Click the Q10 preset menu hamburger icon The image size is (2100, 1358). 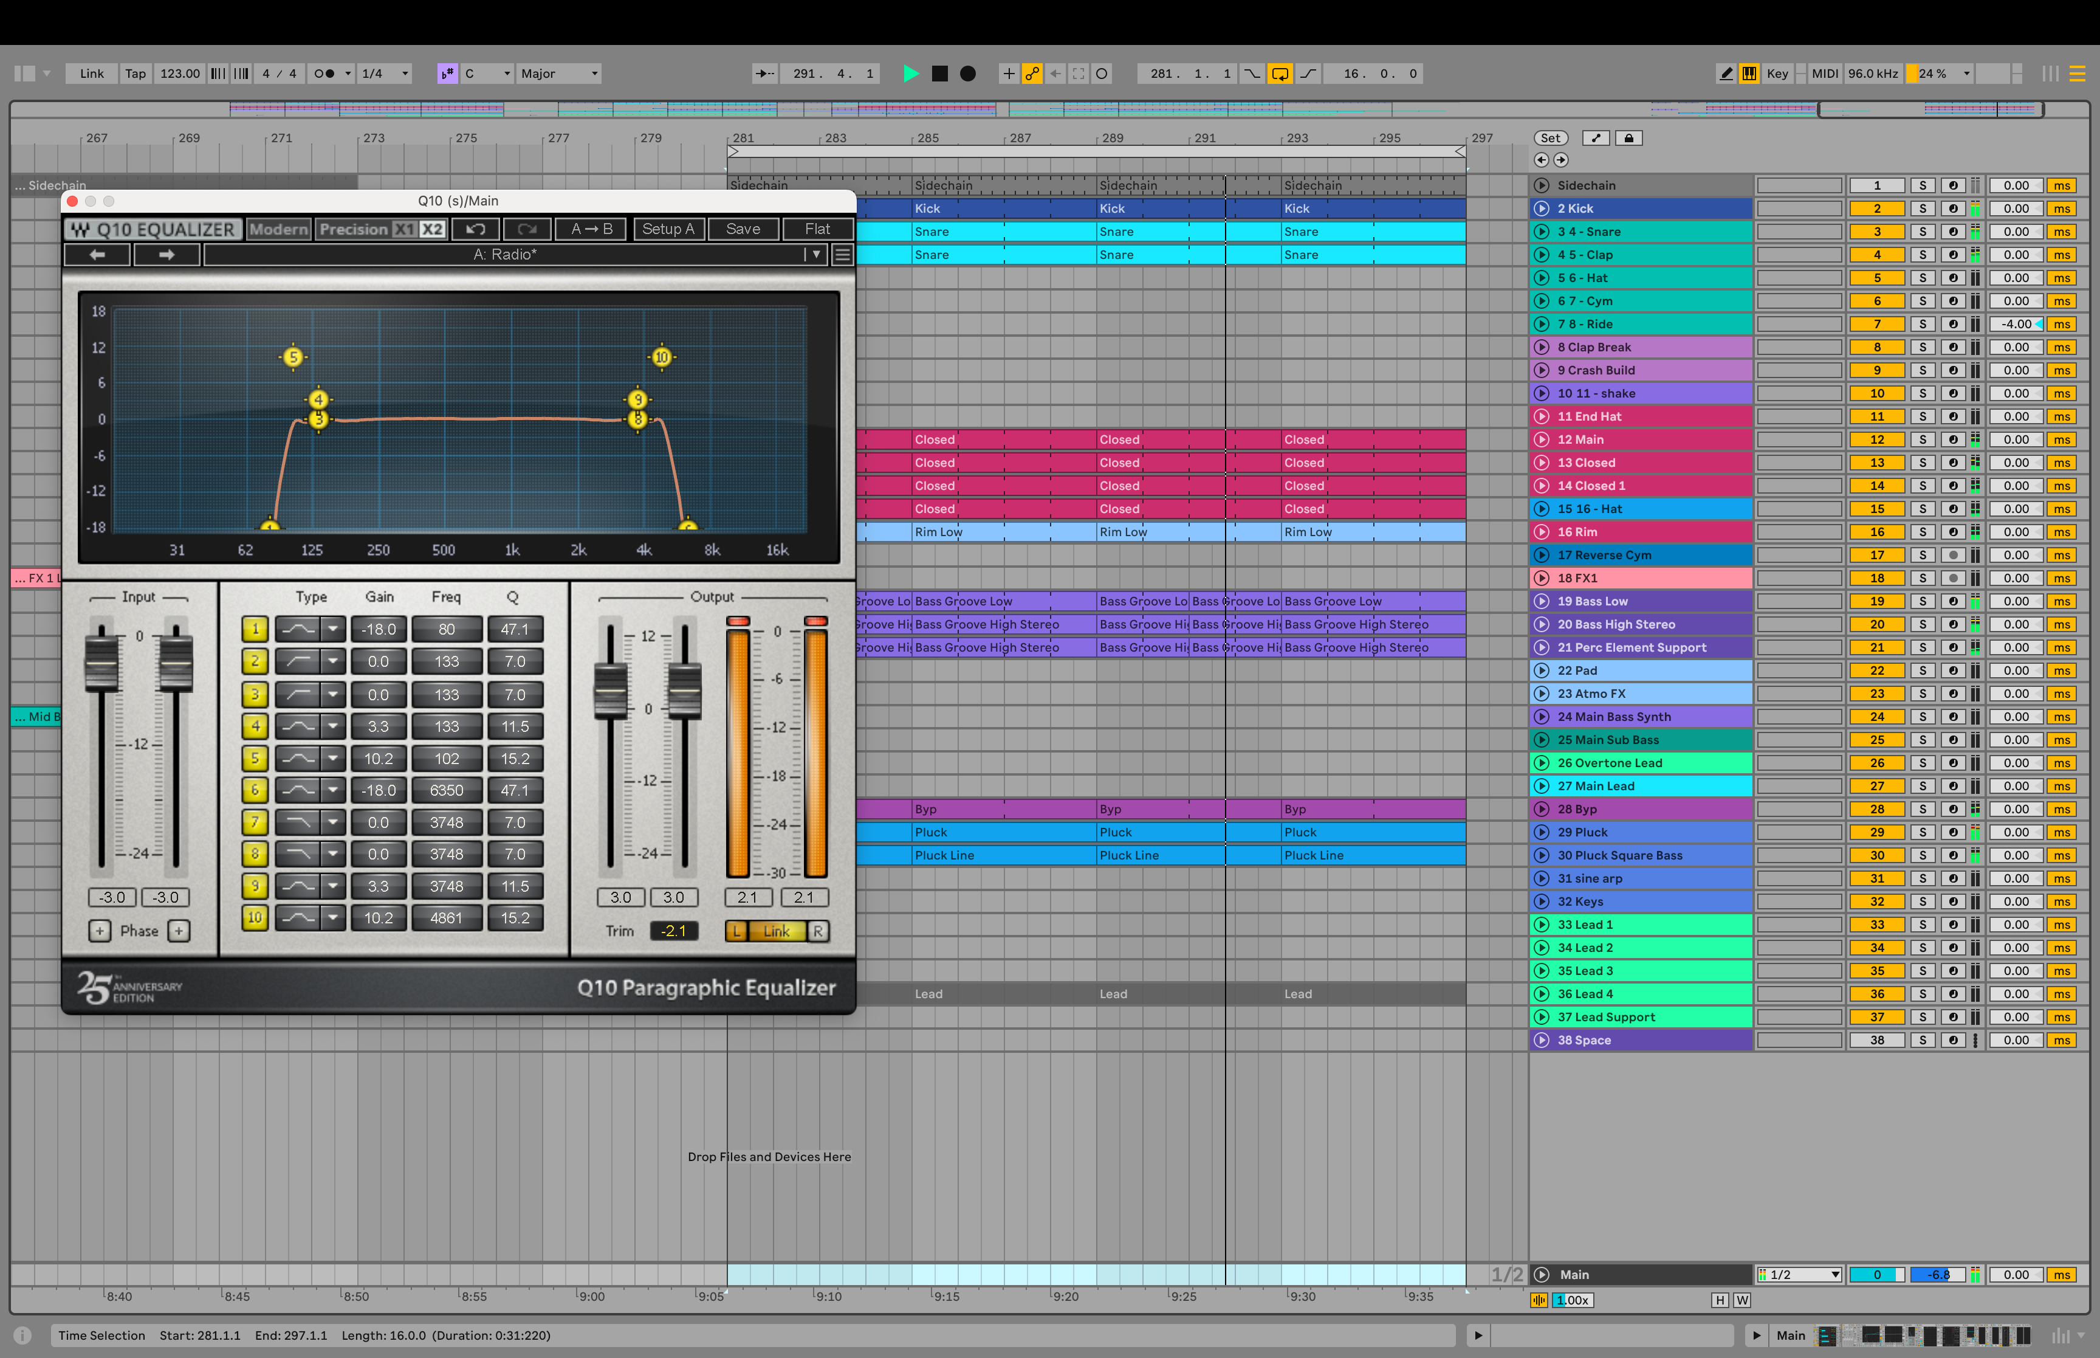point(842,255)
